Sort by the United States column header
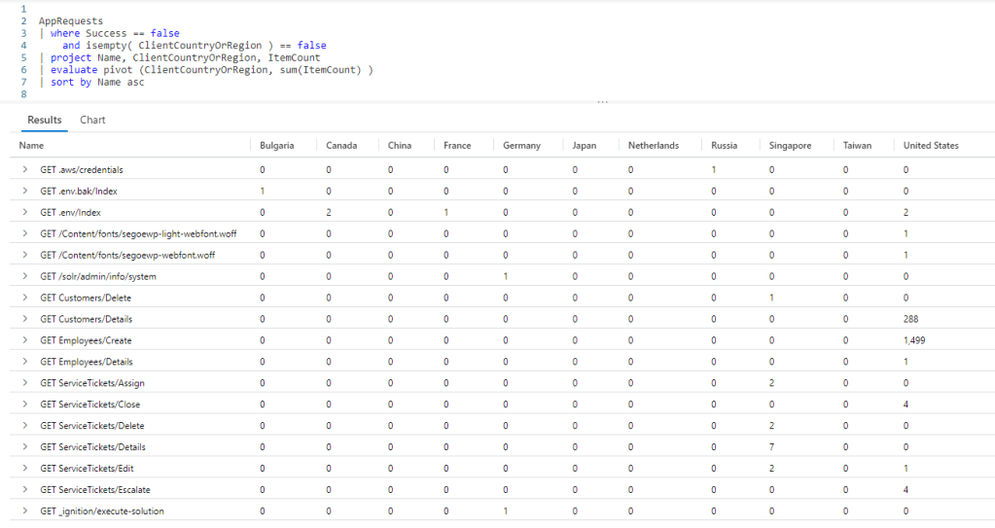The height and width of the screenshot is (528, 995). point(930,146)
